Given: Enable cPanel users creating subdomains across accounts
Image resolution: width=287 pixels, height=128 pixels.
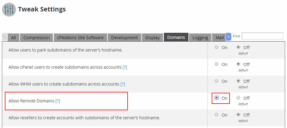Looking at the screenshot, I should pyautogui.click(x=217, y=64).
